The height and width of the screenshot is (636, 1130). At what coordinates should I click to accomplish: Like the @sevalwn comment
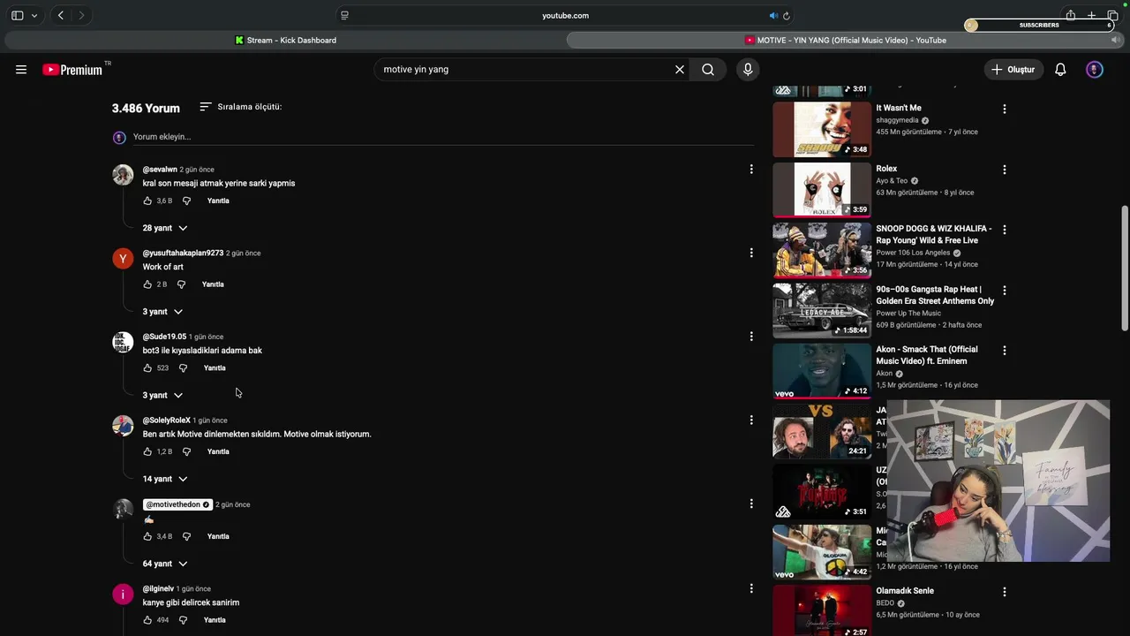(147, 201)
